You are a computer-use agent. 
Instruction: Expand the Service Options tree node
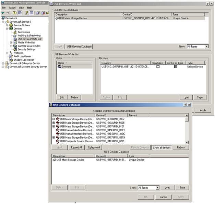tap(7, 25)
